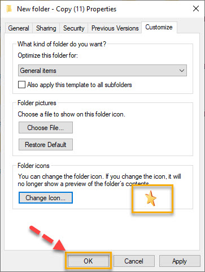Expand the optimize folder dropdown arrow

182,71
